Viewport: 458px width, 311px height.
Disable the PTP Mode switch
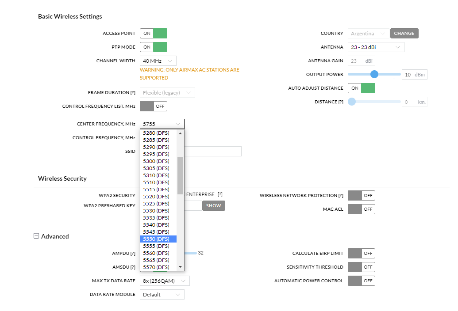tap(154, 47)
